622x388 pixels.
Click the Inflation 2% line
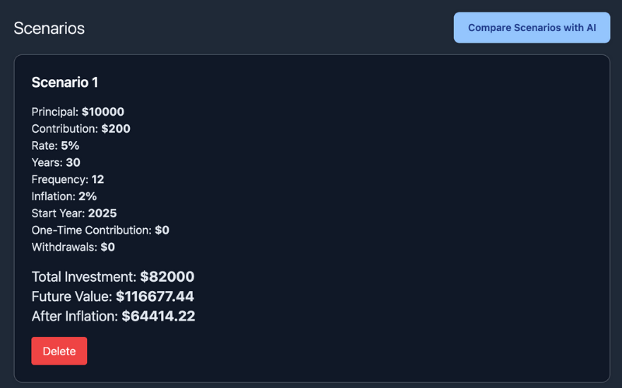tap(64, 196)
